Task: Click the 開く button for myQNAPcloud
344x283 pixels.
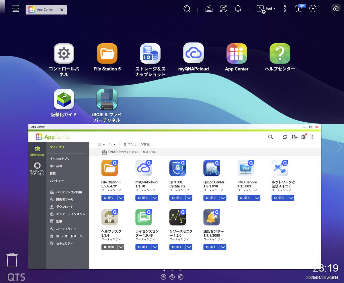Action: coord(144,198)
